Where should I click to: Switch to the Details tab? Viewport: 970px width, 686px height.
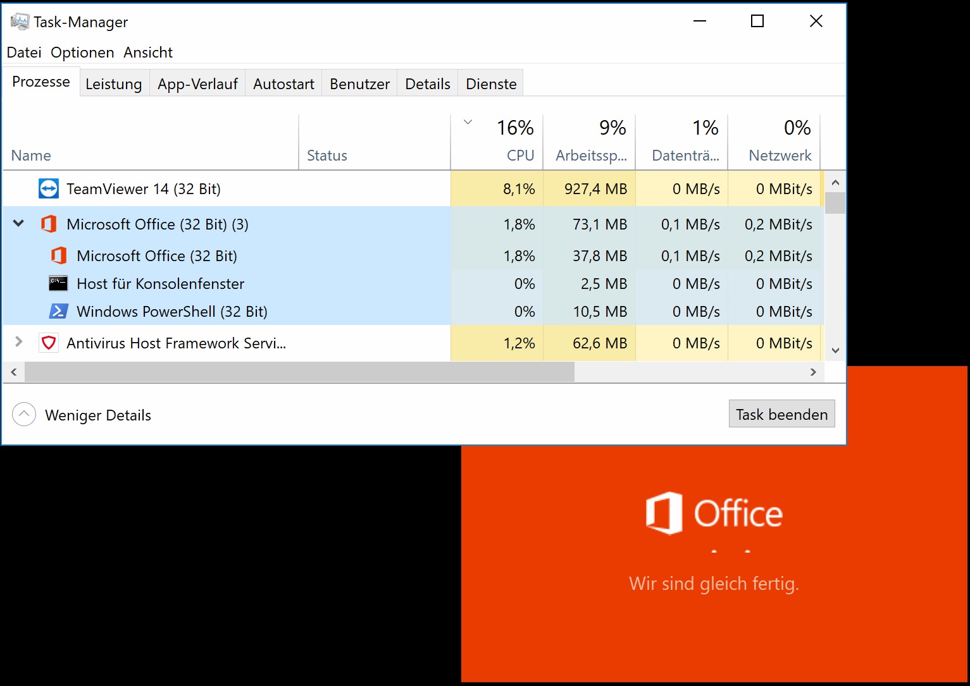click(428, 83)
